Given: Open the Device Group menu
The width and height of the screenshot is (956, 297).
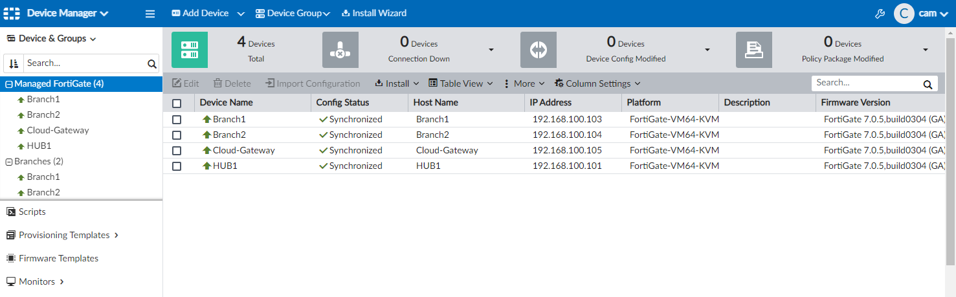Looking at the screenshot, I should pos(293,13).
